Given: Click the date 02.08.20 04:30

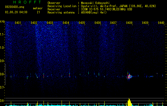Looking at the screenshot, I should pos(16,12).
